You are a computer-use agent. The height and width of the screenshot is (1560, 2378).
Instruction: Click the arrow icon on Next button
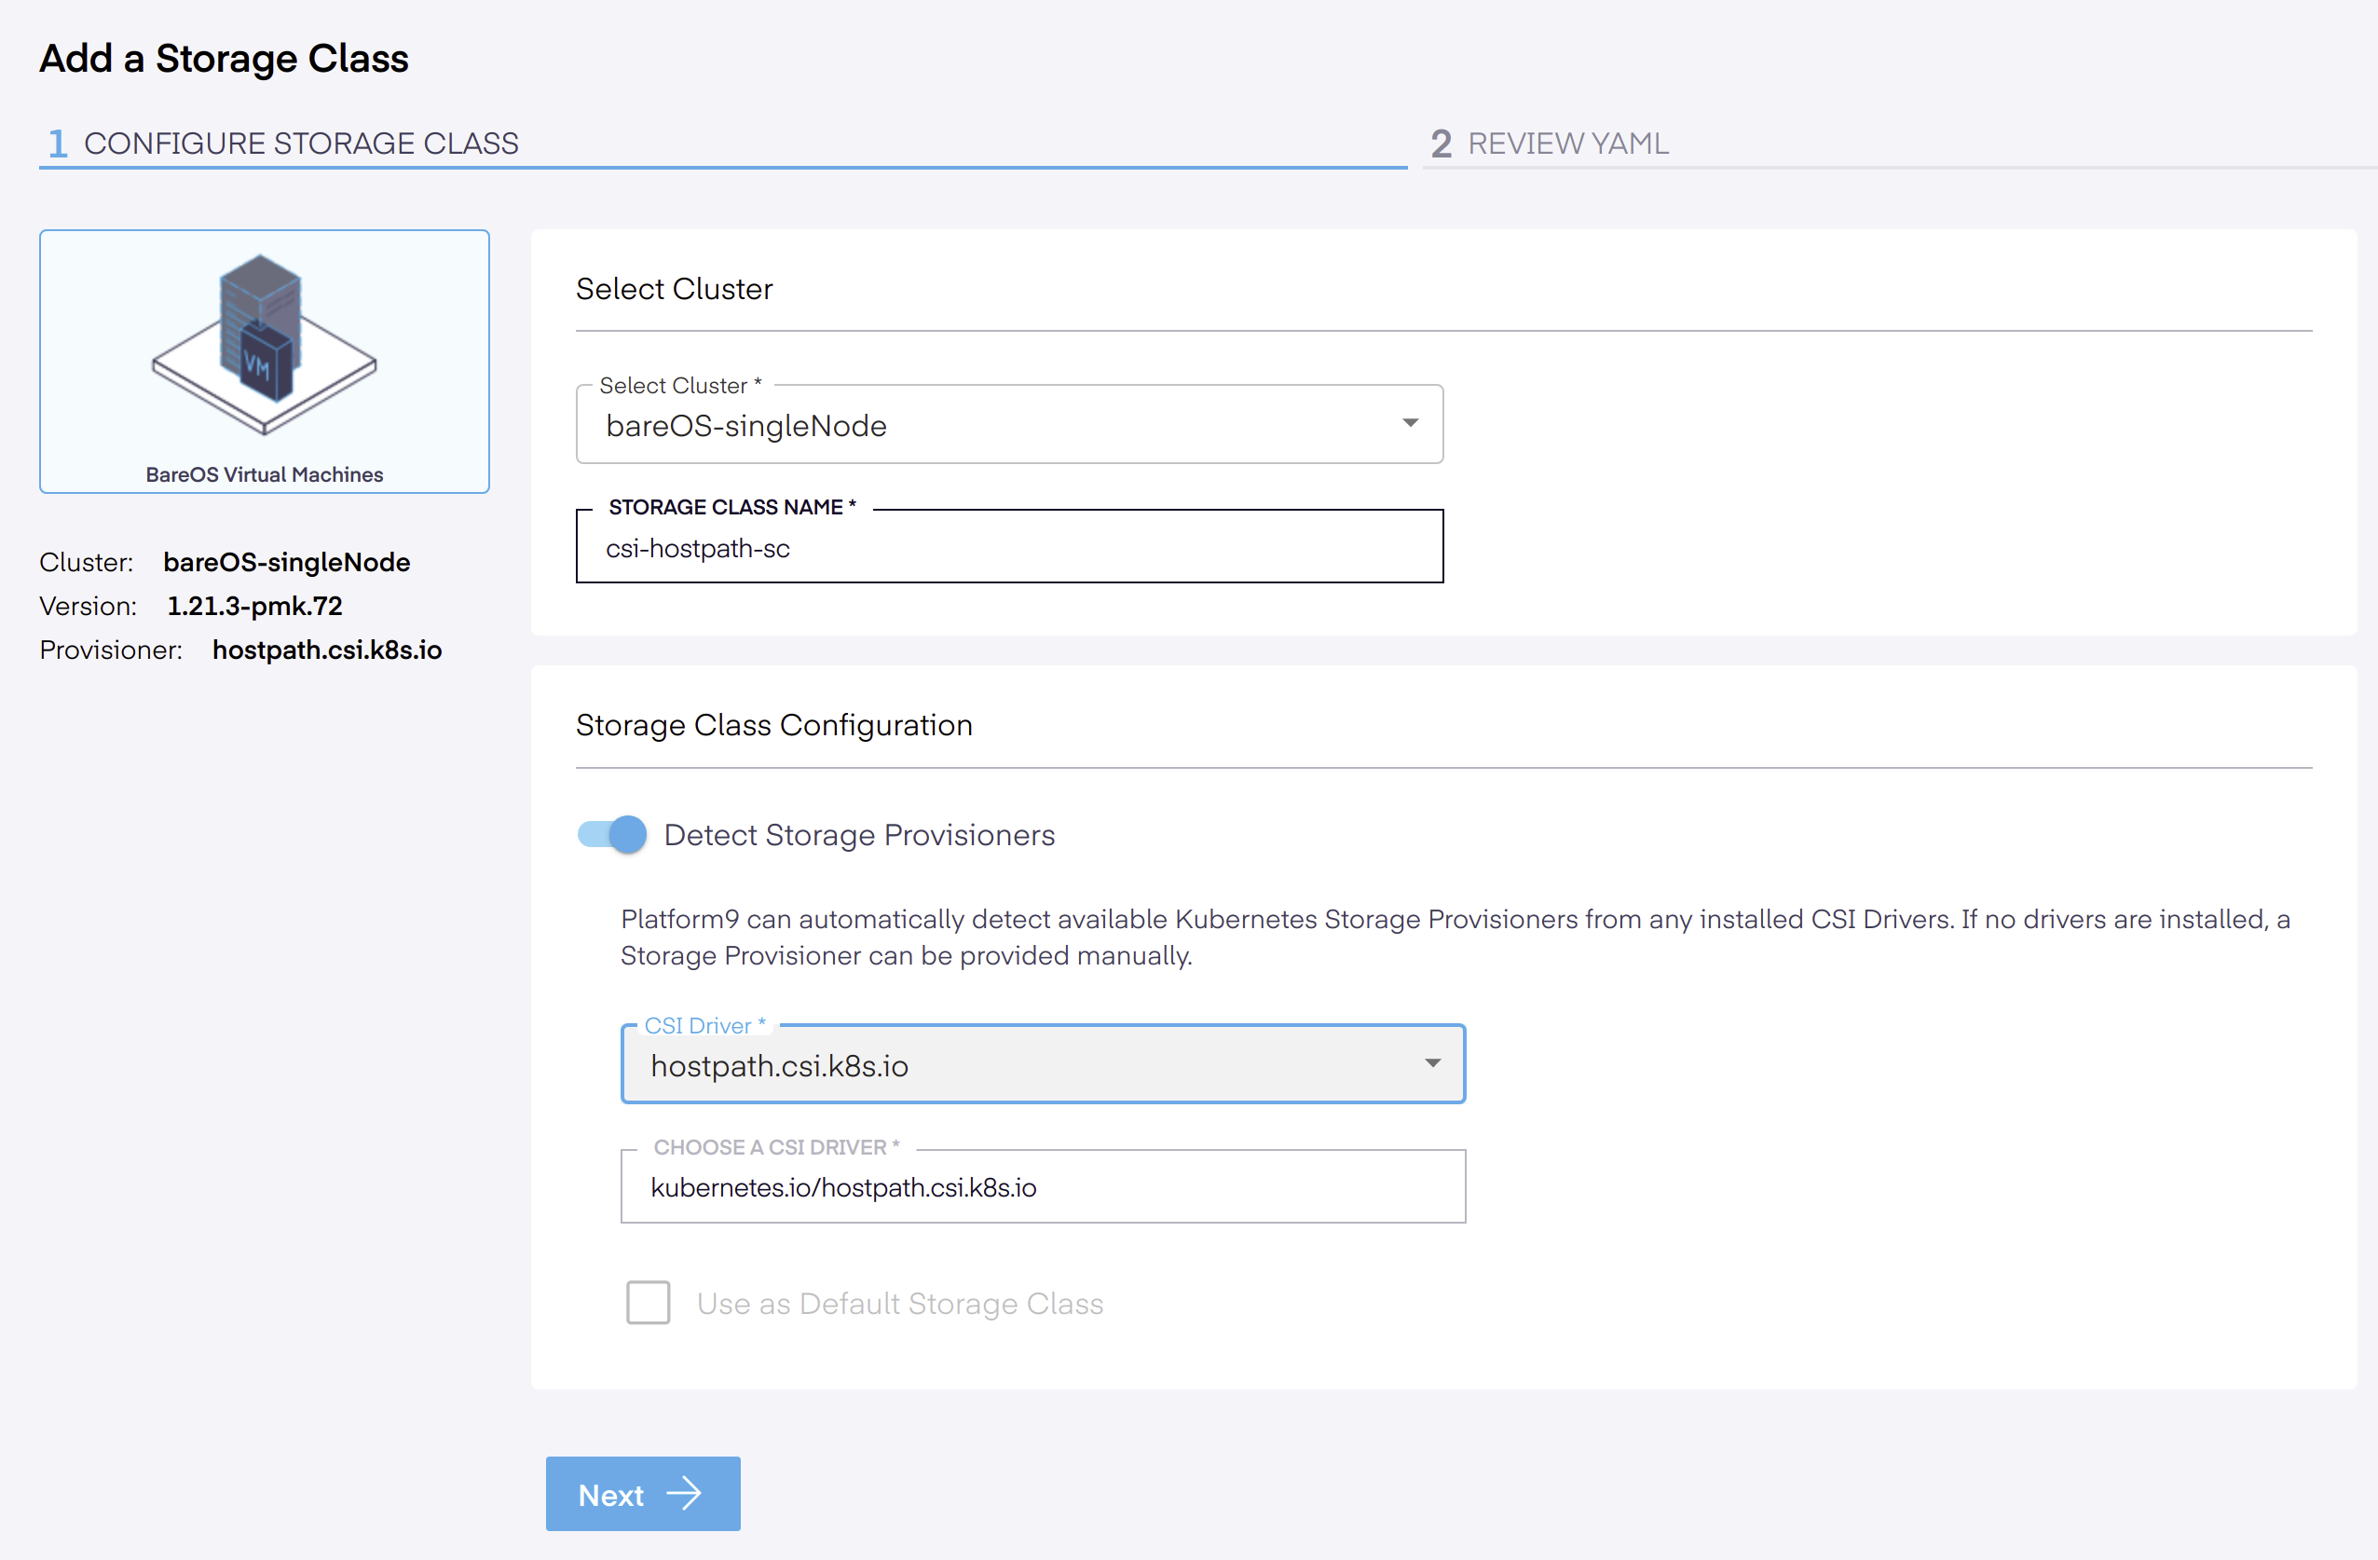685,1494
